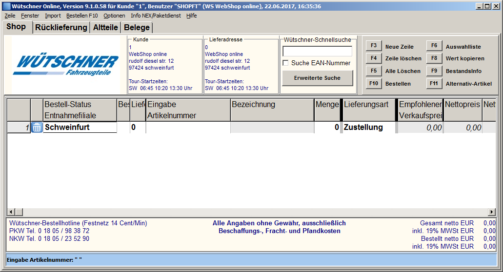Click the Bezeichnung cell in row 1
The height and width of the screenshot is (272, 503).
click(x=272, y=127)
